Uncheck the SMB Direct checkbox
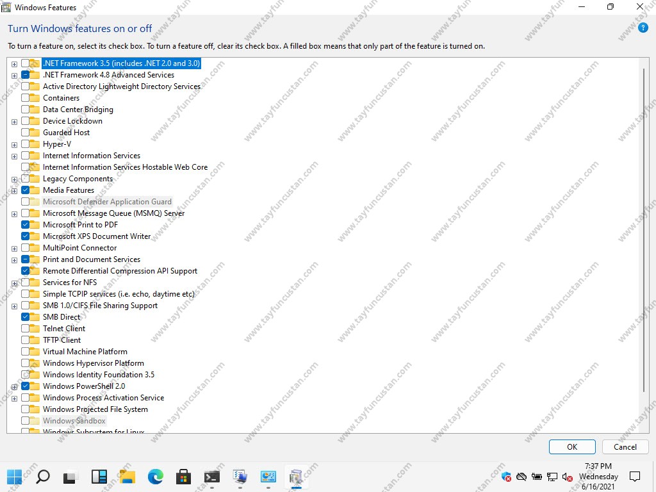This screenshot has height=492, width=656. (x=25, y=316)
